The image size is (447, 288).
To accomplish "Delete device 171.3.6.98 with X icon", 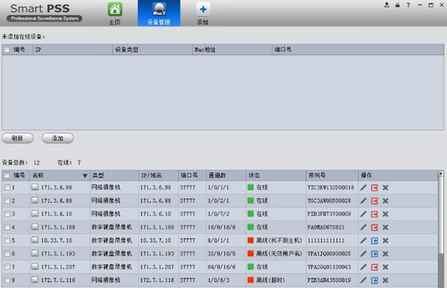I will pos(385,188).
